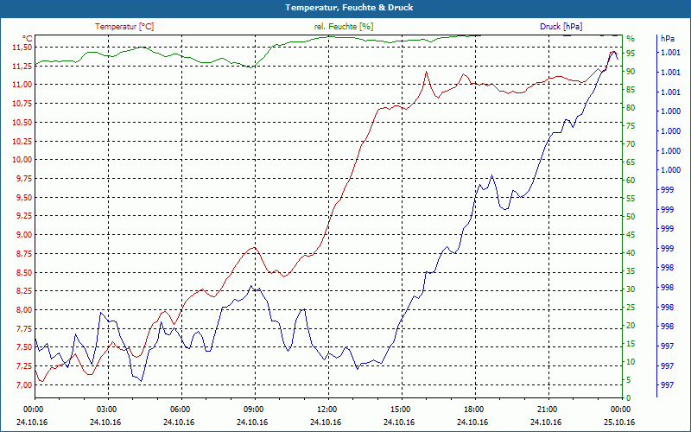Click the "9,50" temperature axis value

tap(24, 198)
